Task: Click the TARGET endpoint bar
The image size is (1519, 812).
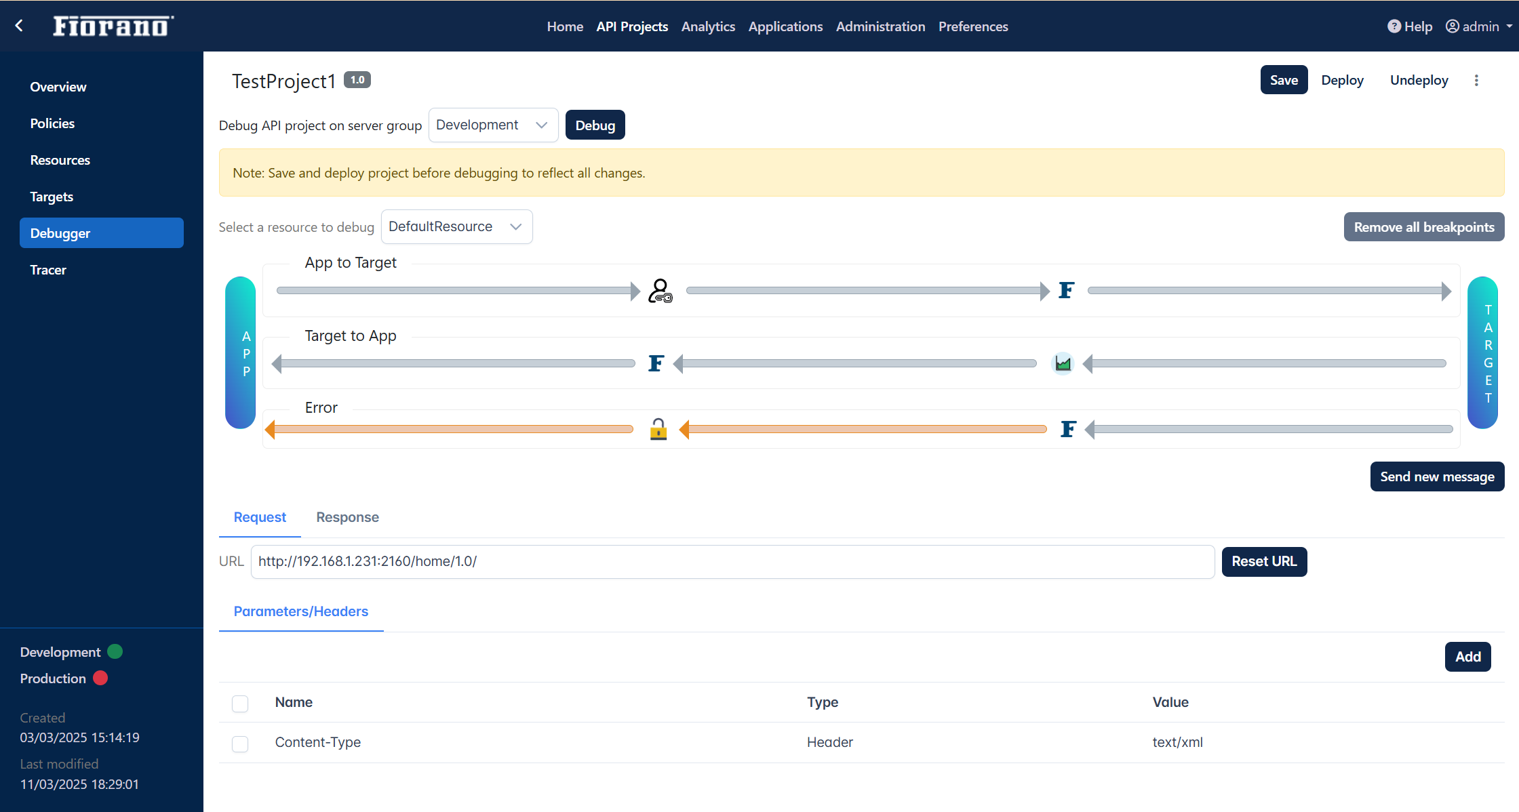Action: [x=1482, y=353]
